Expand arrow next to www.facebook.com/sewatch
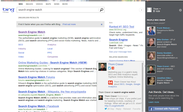 point(47,109)
